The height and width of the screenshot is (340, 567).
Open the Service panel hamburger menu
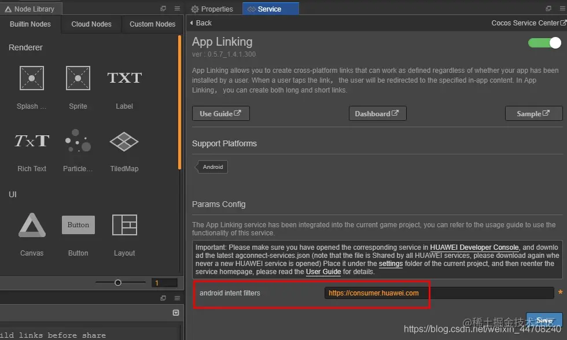pyautogui.click(x=562, y=8)
